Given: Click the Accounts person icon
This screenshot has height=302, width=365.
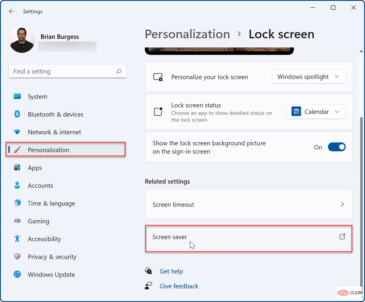Looking at the screenshot, I should 17,185.
